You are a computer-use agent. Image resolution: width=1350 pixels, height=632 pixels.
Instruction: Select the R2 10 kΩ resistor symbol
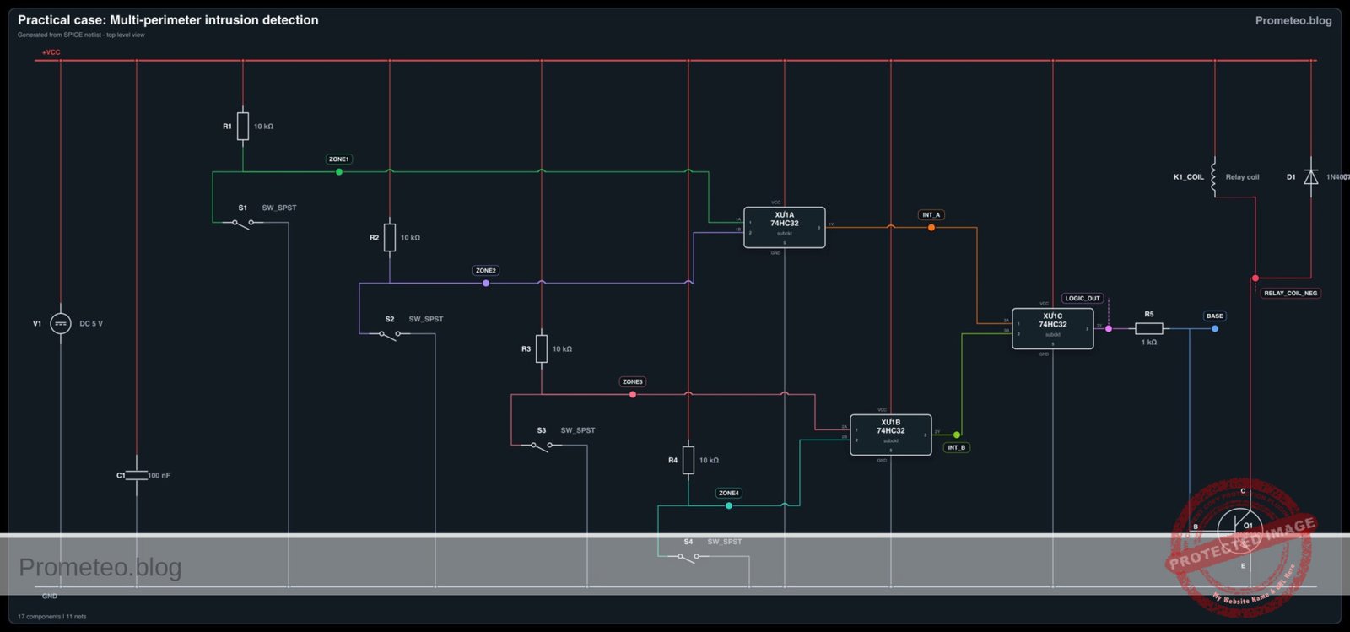point(390,237)
